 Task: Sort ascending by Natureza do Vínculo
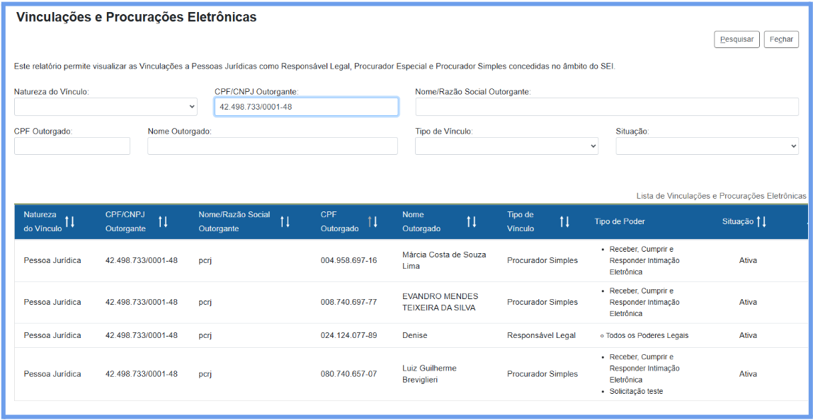tap(67, 222)
